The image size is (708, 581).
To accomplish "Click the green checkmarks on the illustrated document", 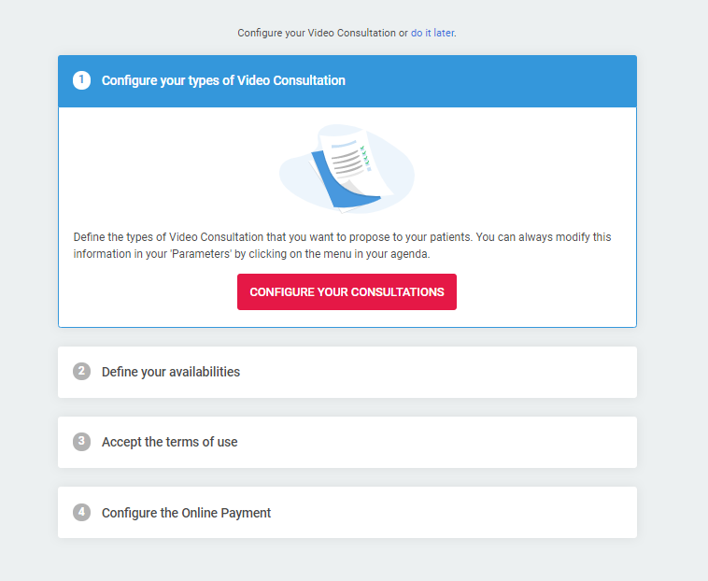I will tap(364, 156).
